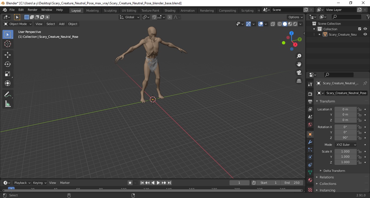Select the Measure ruler tool
This screenshot has height=198, width=370.
click(x=8, y=104)
